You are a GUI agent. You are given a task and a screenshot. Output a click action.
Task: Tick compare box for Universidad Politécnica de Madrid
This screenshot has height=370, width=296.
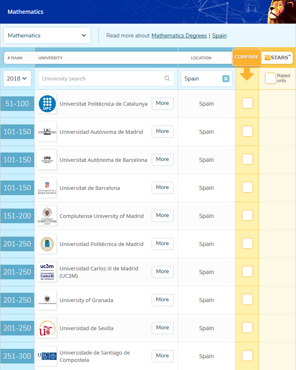click(247, 244)
